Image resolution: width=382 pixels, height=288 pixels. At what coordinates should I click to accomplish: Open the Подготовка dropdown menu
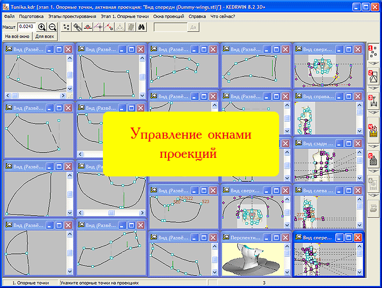31,16
